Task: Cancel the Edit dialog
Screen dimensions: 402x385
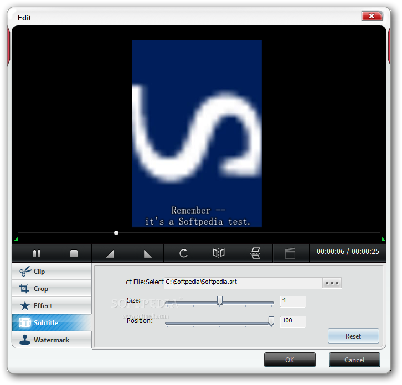Action: click(354, 360)
